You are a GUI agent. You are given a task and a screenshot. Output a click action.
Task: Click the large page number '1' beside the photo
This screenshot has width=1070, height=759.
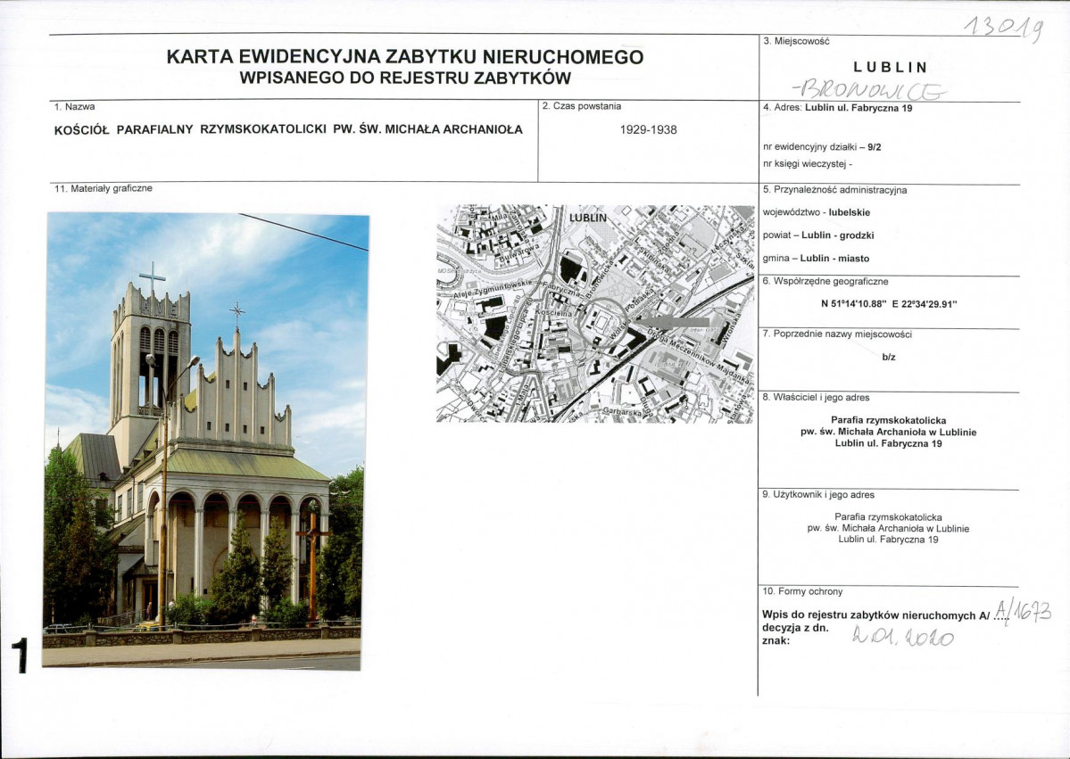tap(21, 656)
